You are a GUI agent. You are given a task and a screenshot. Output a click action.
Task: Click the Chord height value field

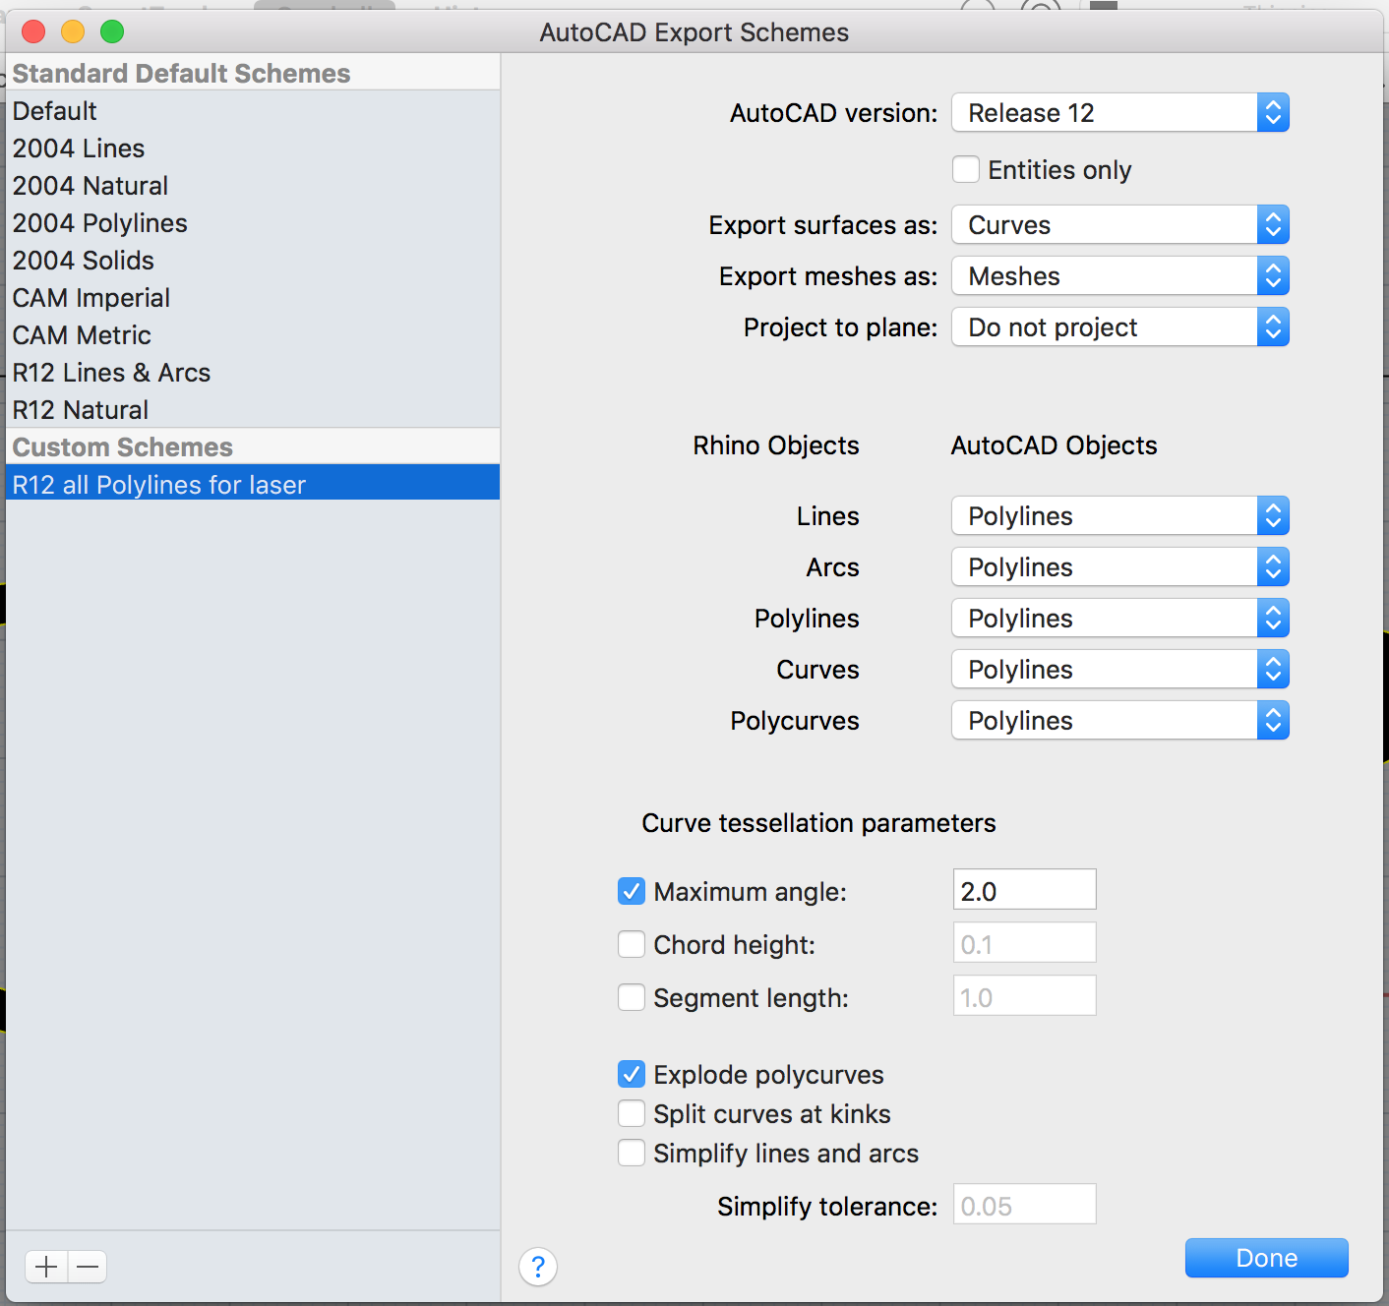point(1024,943)
